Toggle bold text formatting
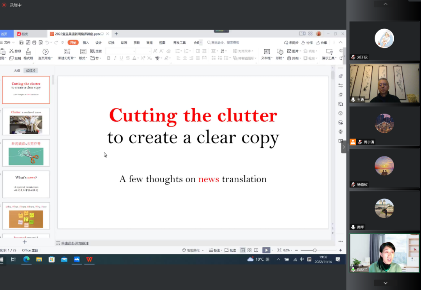This screenshot has width=421, height=290. click(109, 58)
